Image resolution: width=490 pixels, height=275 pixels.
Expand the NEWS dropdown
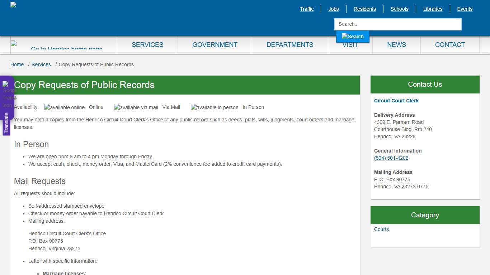point(396,45)
